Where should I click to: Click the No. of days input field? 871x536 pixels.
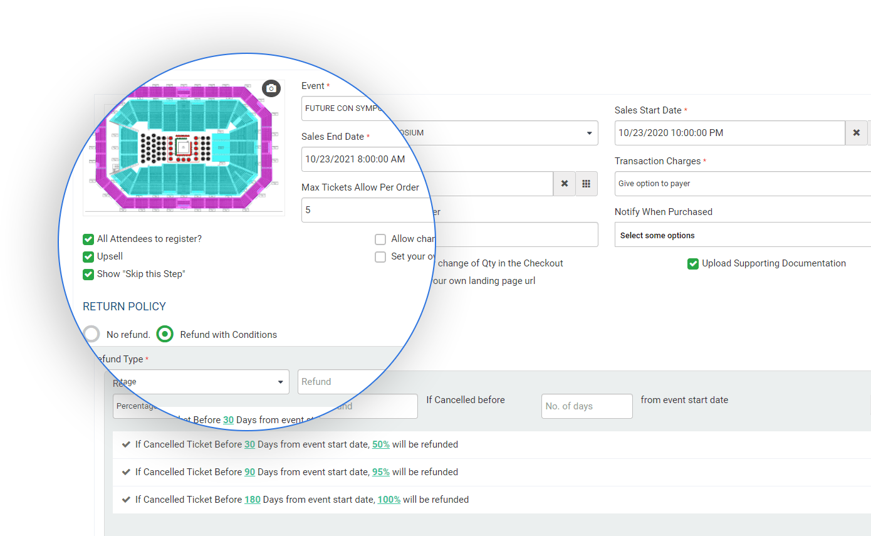pos(587,406)
